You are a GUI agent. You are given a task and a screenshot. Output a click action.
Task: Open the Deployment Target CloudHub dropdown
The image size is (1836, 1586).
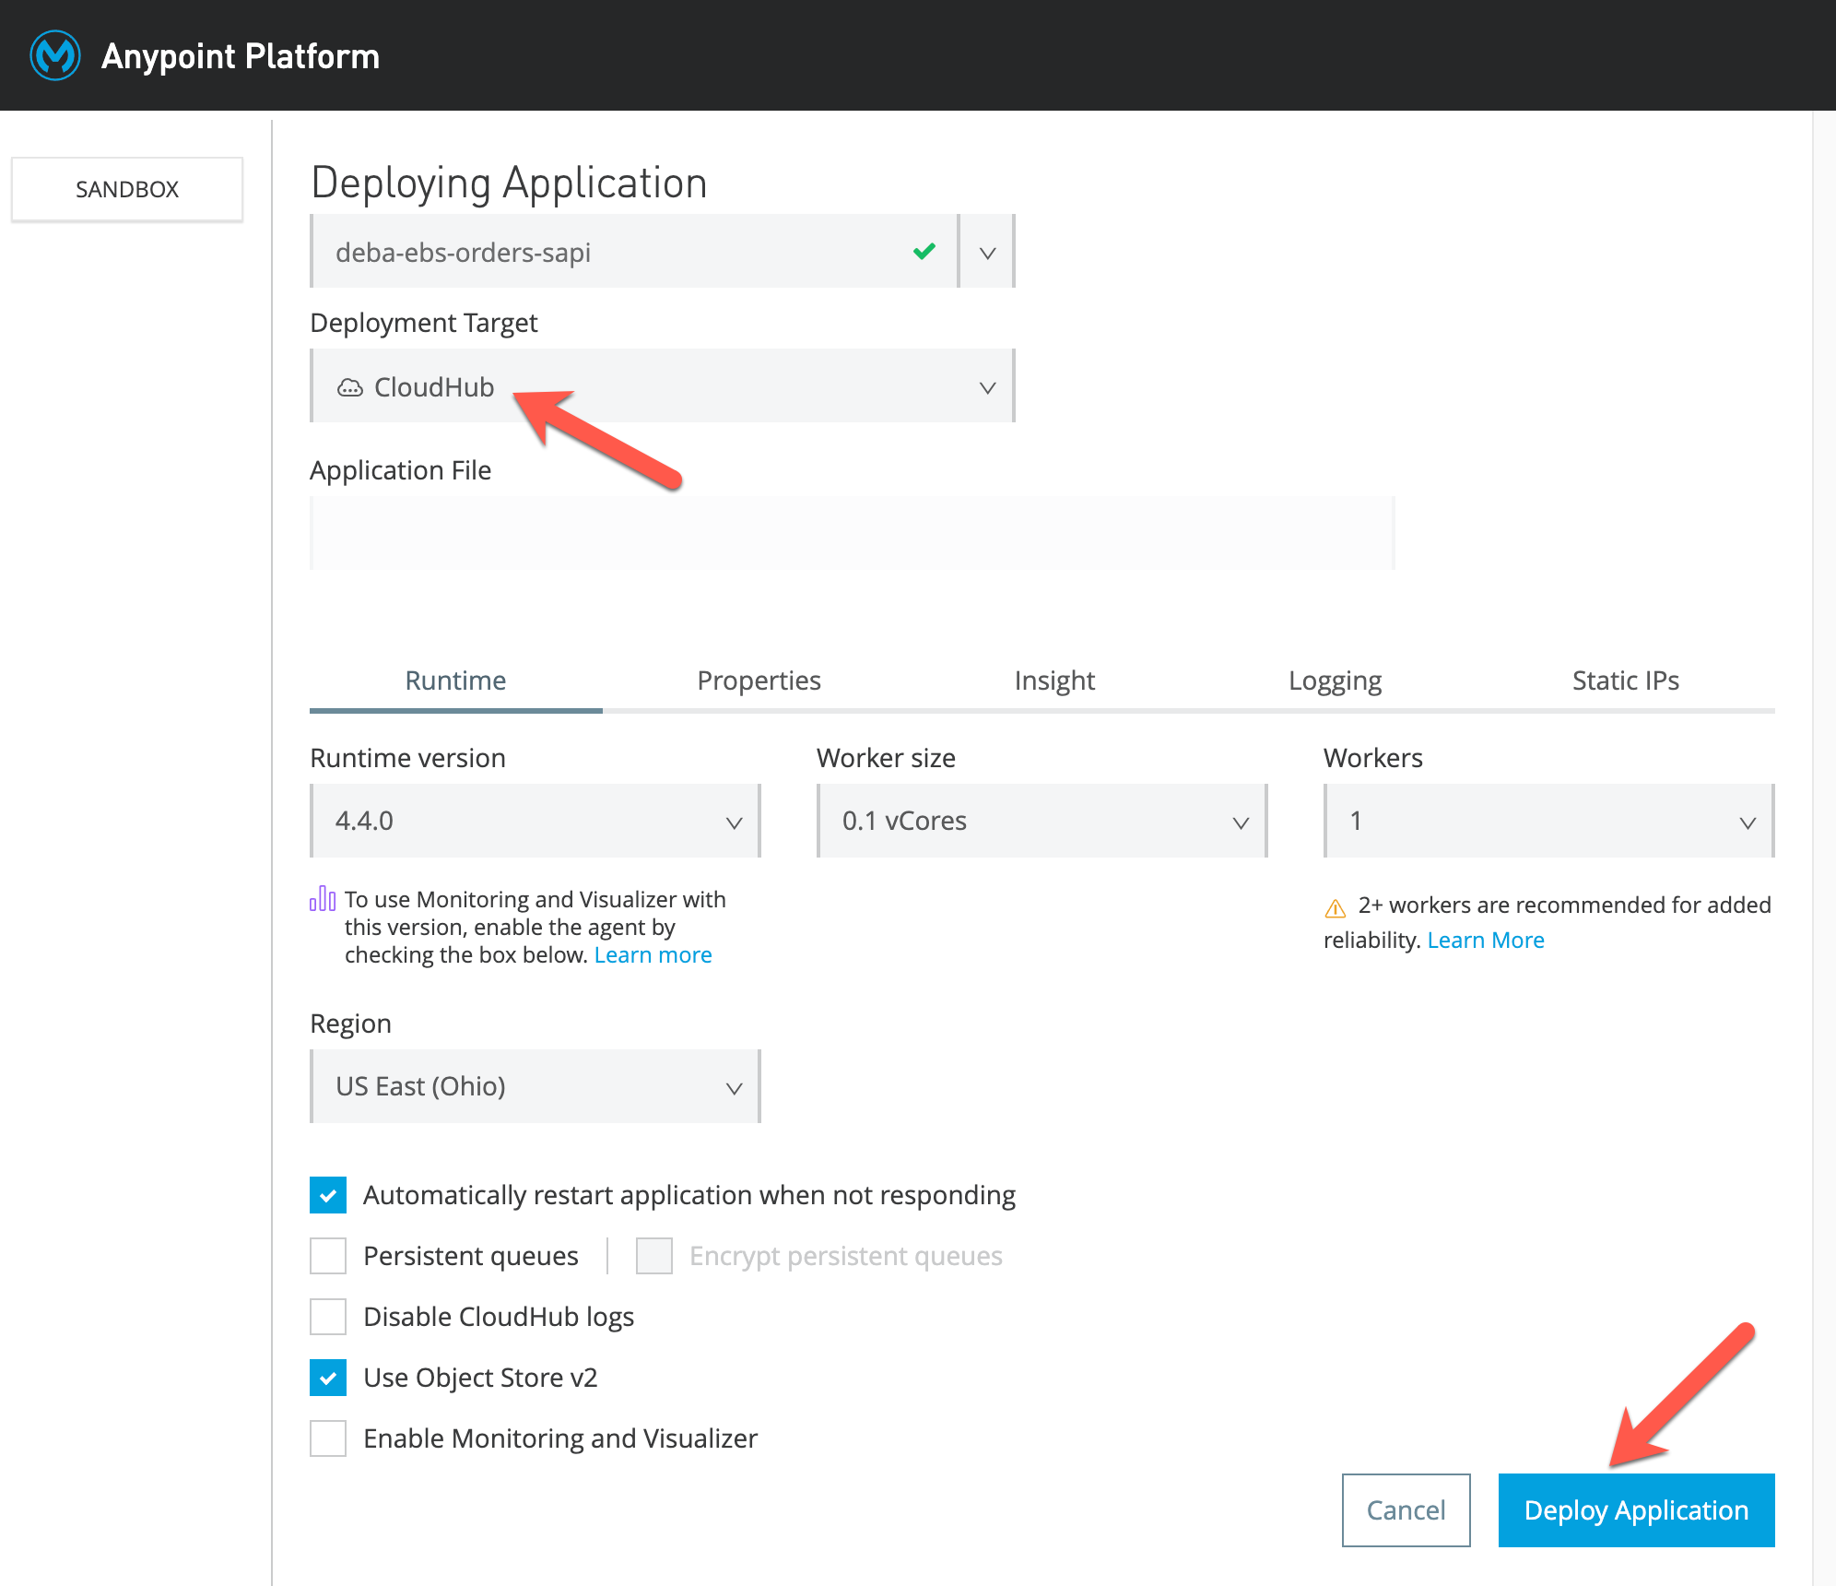[663, 385]
